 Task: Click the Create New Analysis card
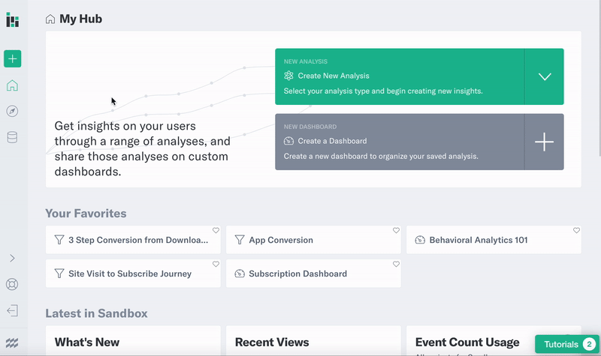[x=400, y=76]
